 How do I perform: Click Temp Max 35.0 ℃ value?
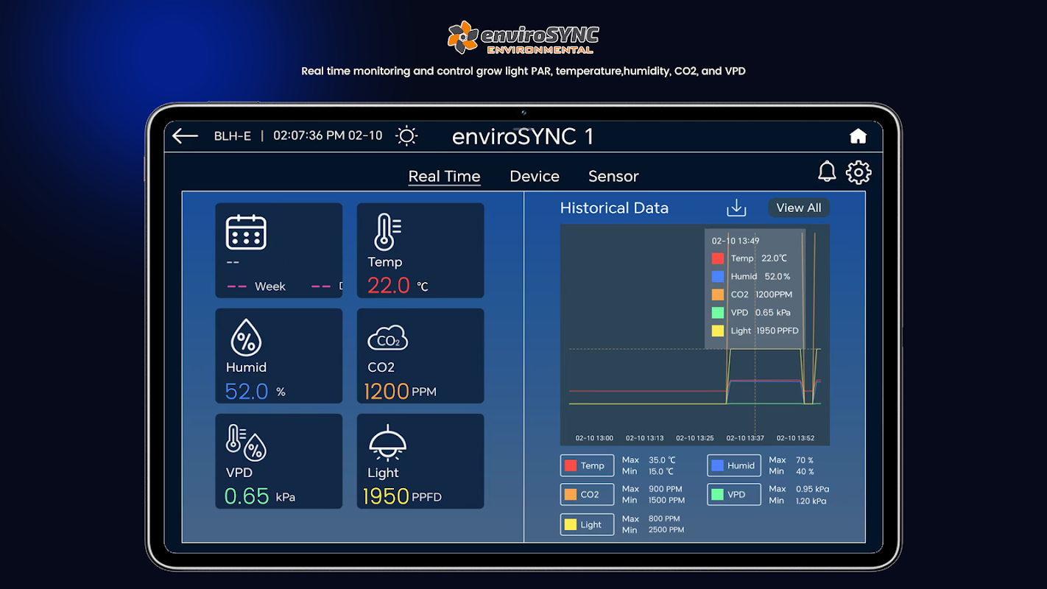coord(662,460)
